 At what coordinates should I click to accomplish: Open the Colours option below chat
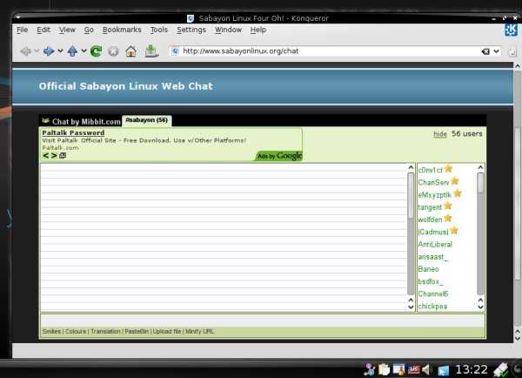[x=76, y=331]
